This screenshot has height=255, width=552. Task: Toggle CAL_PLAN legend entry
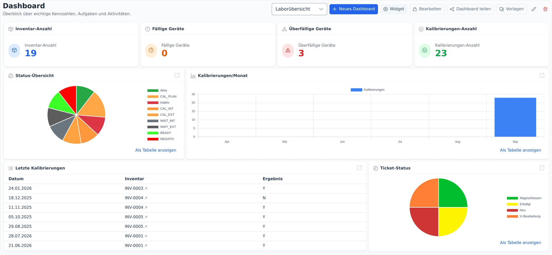tap(162, 97)
